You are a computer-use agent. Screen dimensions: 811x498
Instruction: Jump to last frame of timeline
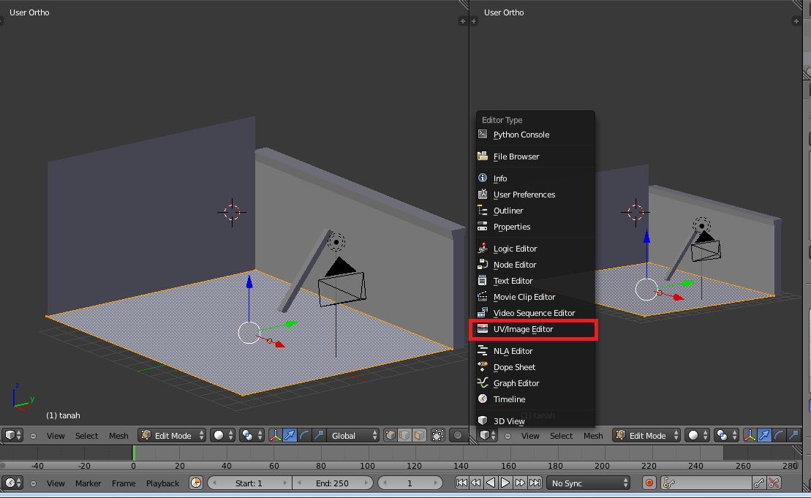pyautogui.click(x=535, y=483)
